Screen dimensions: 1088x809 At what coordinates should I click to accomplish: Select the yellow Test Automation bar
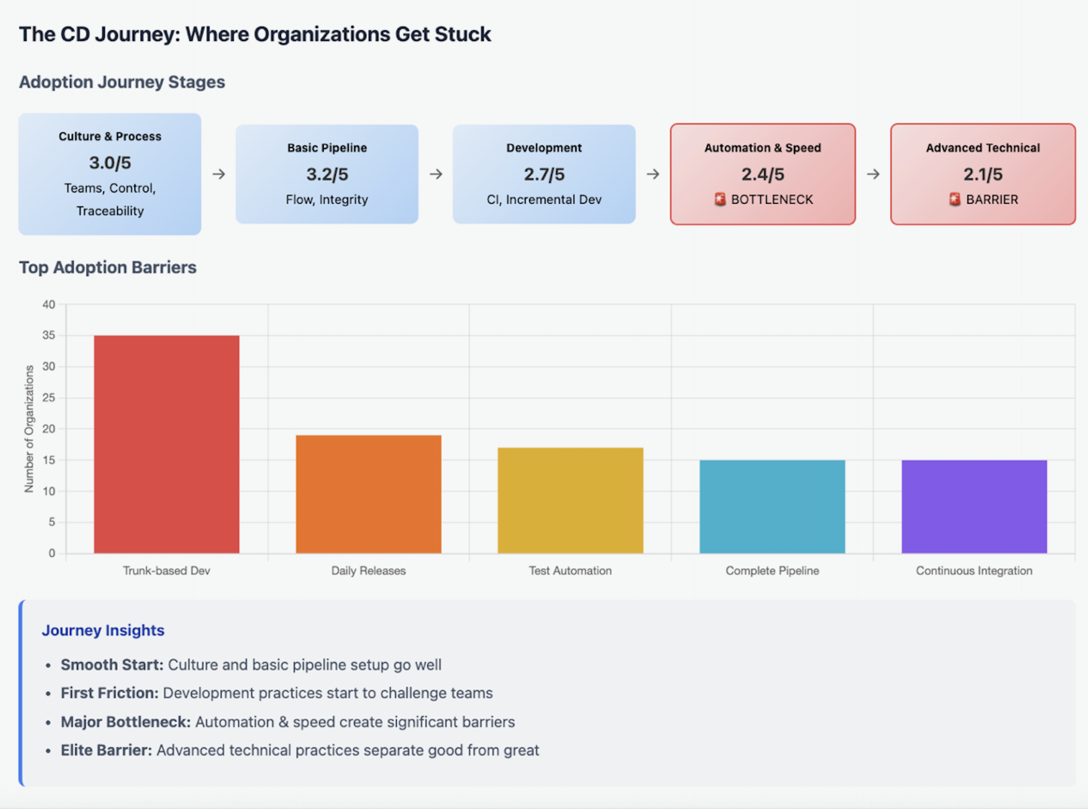point(570,500)
